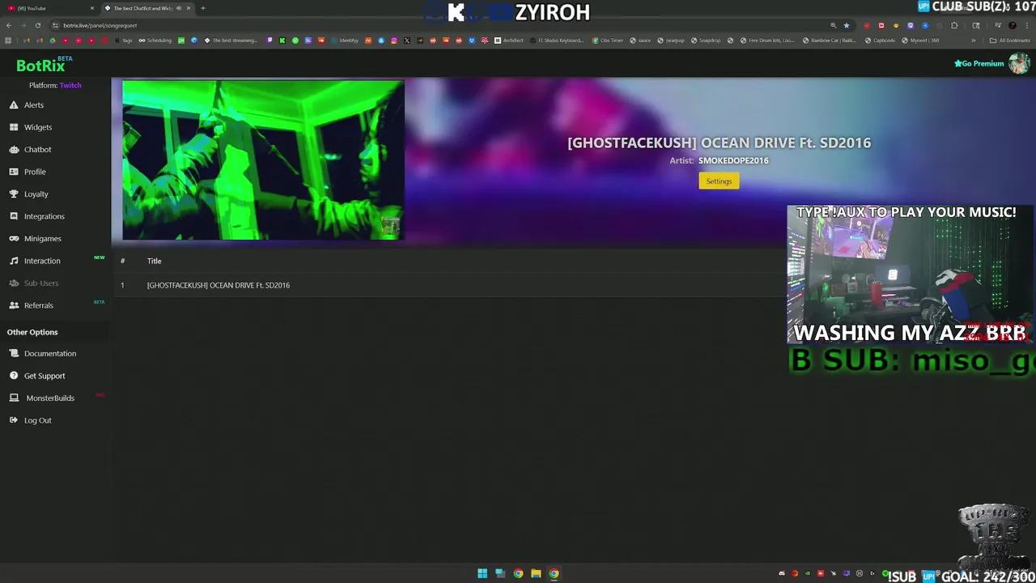Image resolution: width=1036 pixels, height=583 pixels.
Task: Open File Explorer from the taskbar
Action: pyautogui.click(x=536, y=573)
